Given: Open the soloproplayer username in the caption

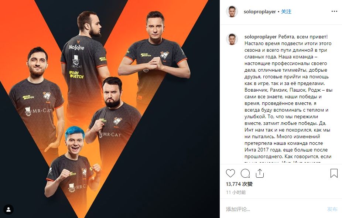Looking at the screenshot, I should pyautogui.click(x=260, y=37).
